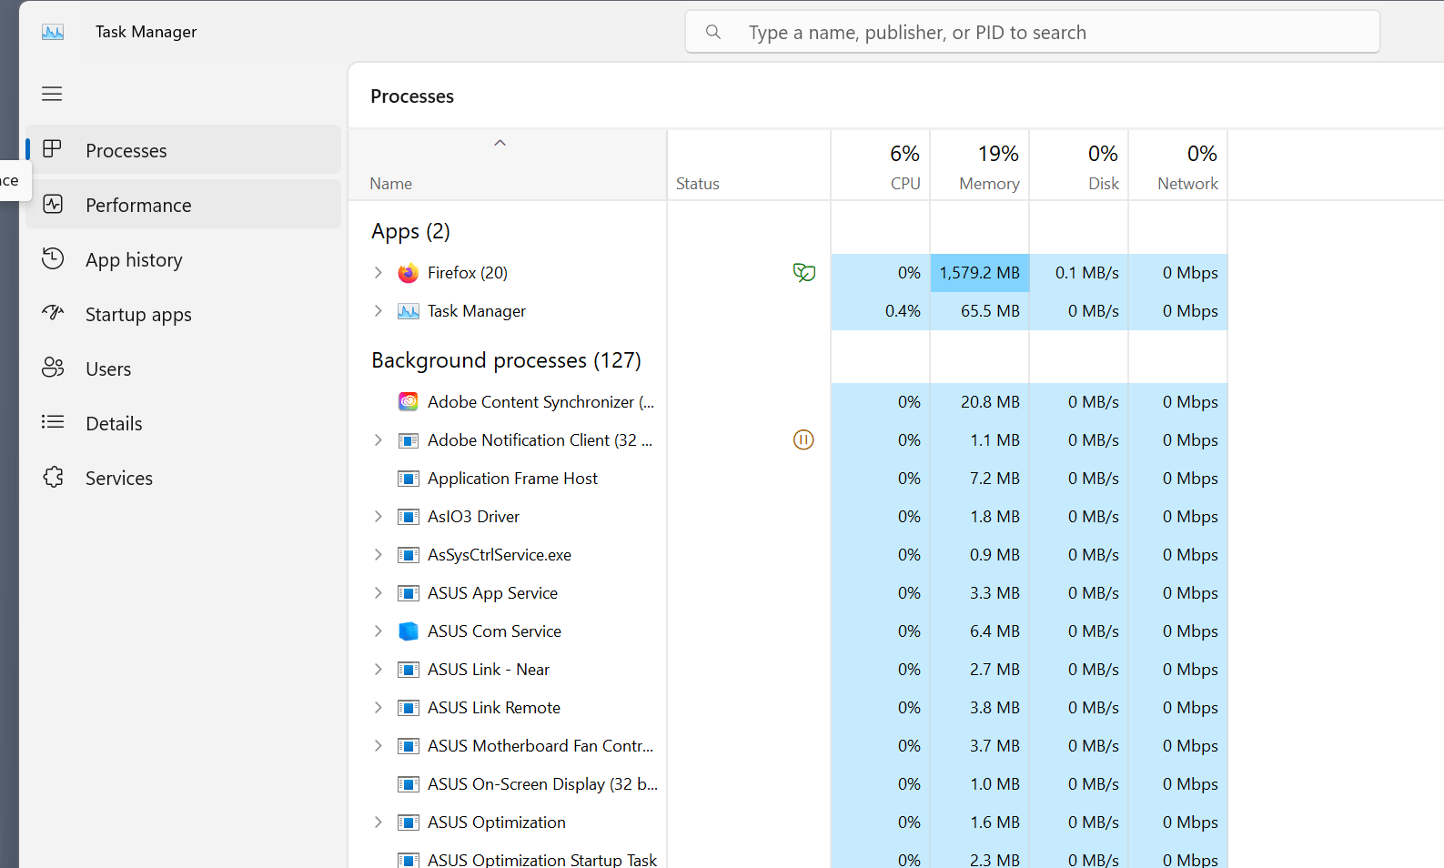Switch to the Performance page
The image size is (1444, 868).
(x=184, y=204)
